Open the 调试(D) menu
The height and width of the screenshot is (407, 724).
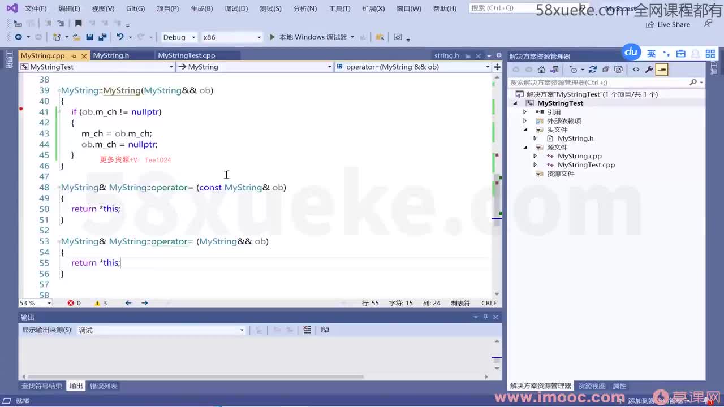pos(236,8)
